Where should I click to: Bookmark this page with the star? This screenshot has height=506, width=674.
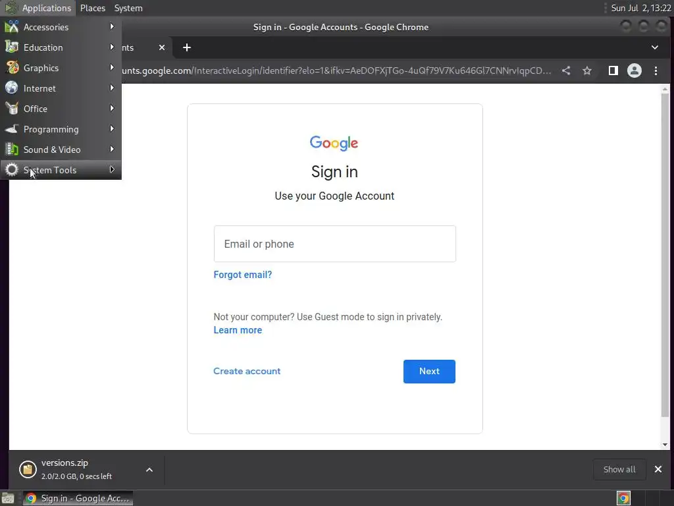click(586, 70)
